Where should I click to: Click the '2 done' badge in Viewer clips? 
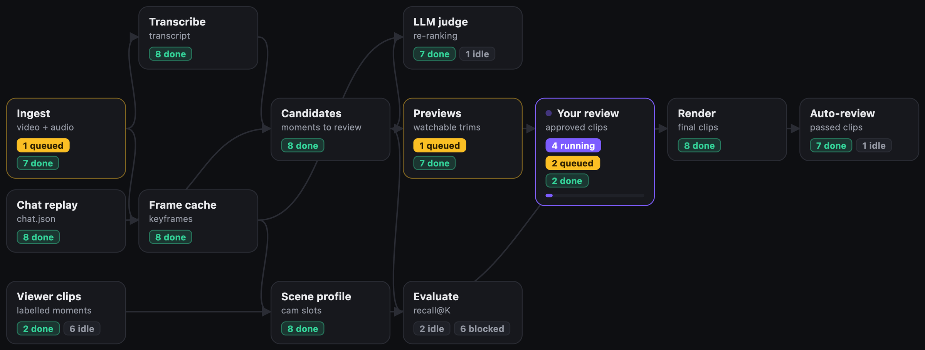[x=38, y=329]
